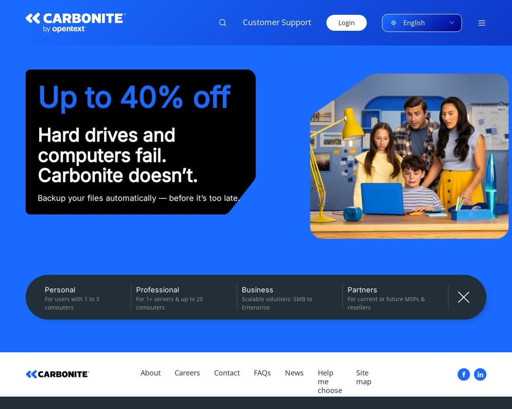Open the hamburger menu icon
Viewport: 512px width, 409px height.
[482, 23]
